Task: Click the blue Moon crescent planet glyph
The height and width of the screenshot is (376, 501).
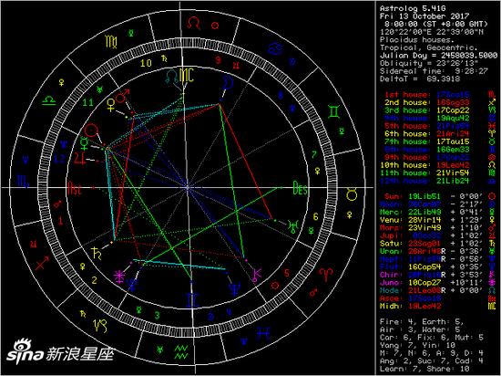Action: point(228,84)
